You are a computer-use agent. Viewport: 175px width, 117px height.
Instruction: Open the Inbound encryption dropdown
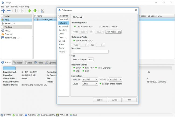[90, 79]
